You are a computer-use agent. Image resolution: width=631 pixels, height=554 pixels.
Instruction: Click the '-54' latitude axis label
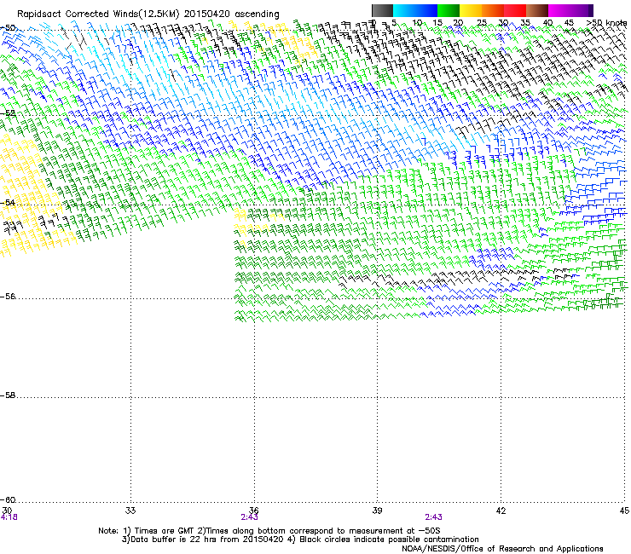[x=8, y=203]
